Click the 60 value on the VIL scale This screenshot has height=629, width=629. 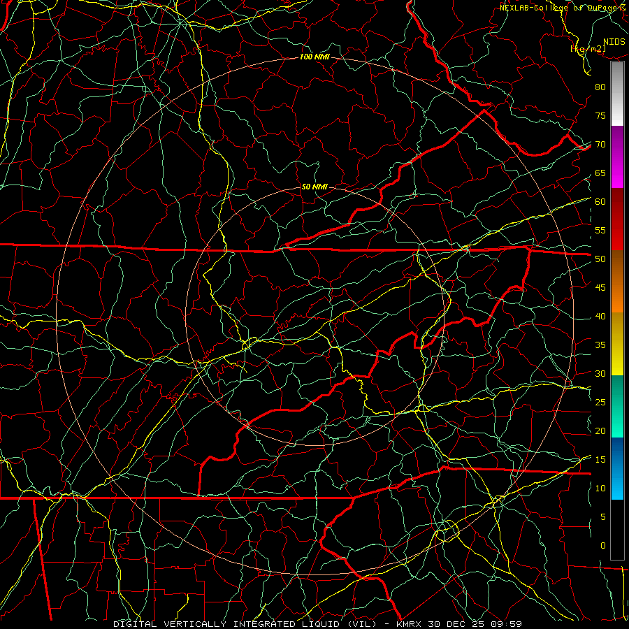click(x=600, y=202)
